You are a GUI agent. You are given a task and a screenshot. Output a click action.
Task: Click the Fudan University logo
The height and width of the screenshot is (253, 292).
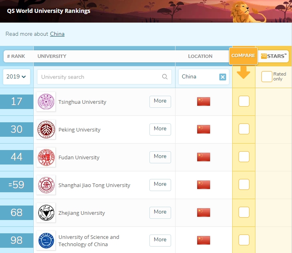[46, 157]
